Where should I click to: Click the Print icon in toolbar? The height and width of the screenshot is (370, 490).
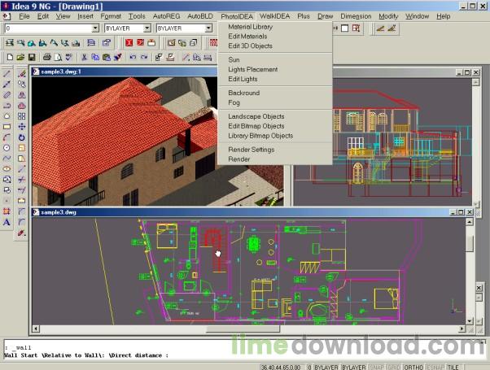tap(48, 58)
